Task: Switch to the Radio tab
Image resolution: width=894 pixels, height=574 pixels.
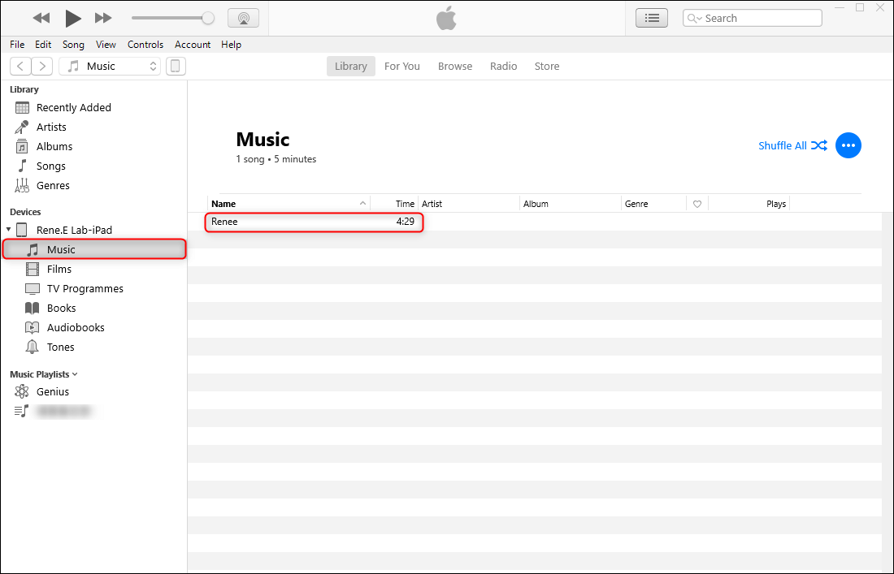Action: coord(503,66)
